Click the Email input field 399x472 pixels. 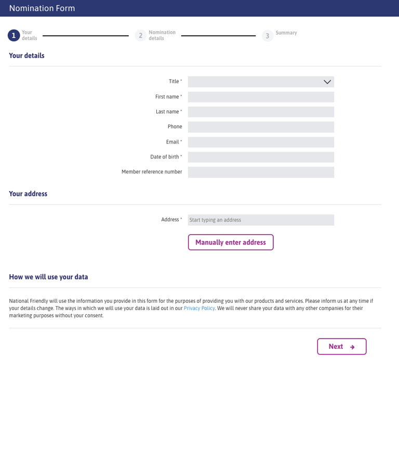point(261,142)
